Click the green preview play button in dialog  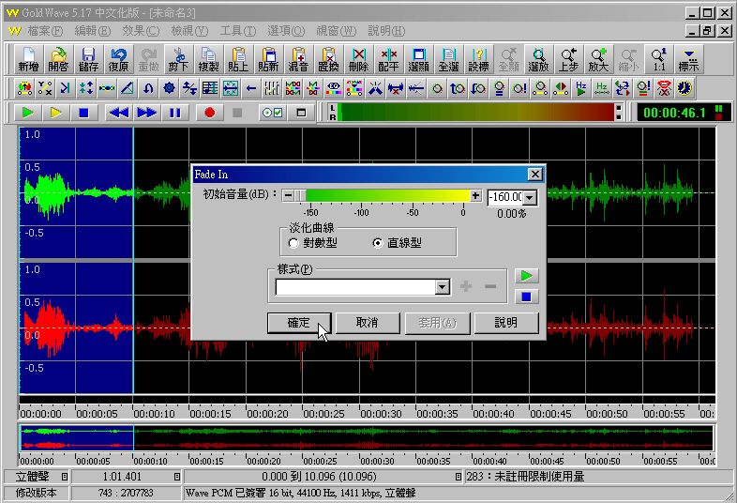click(528, 276)
